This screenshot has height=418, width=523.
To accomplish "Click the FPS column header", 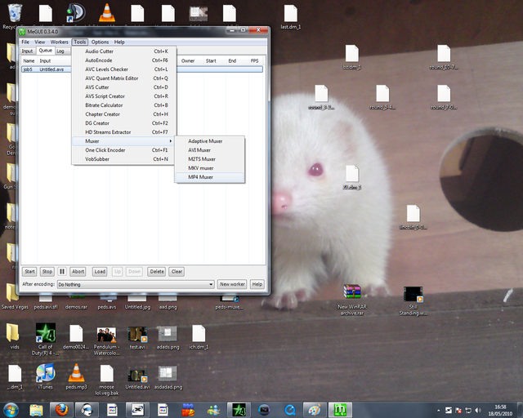I will 254,60.
